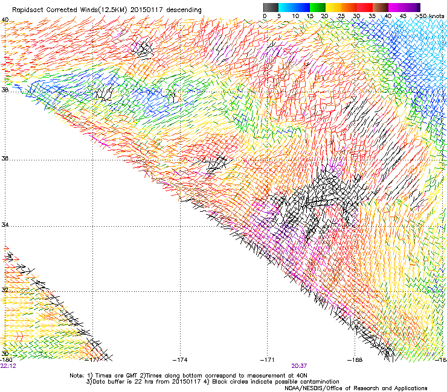
Task: Click the latitude label 30
Action: 5,354
